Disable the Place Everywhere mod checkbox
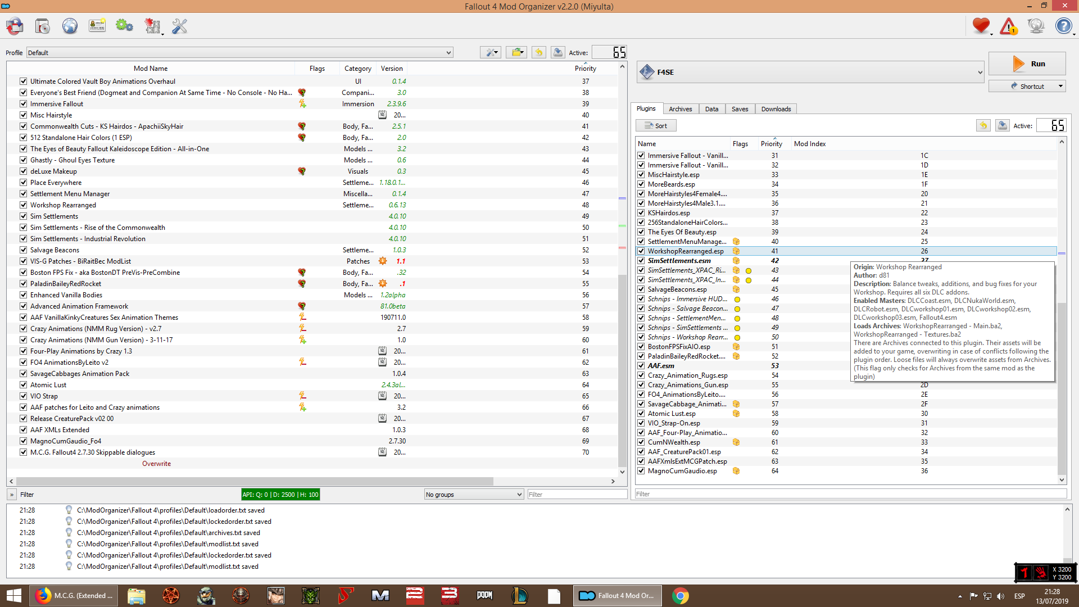This screenshot has height=607, width=1079. (23, 182)
